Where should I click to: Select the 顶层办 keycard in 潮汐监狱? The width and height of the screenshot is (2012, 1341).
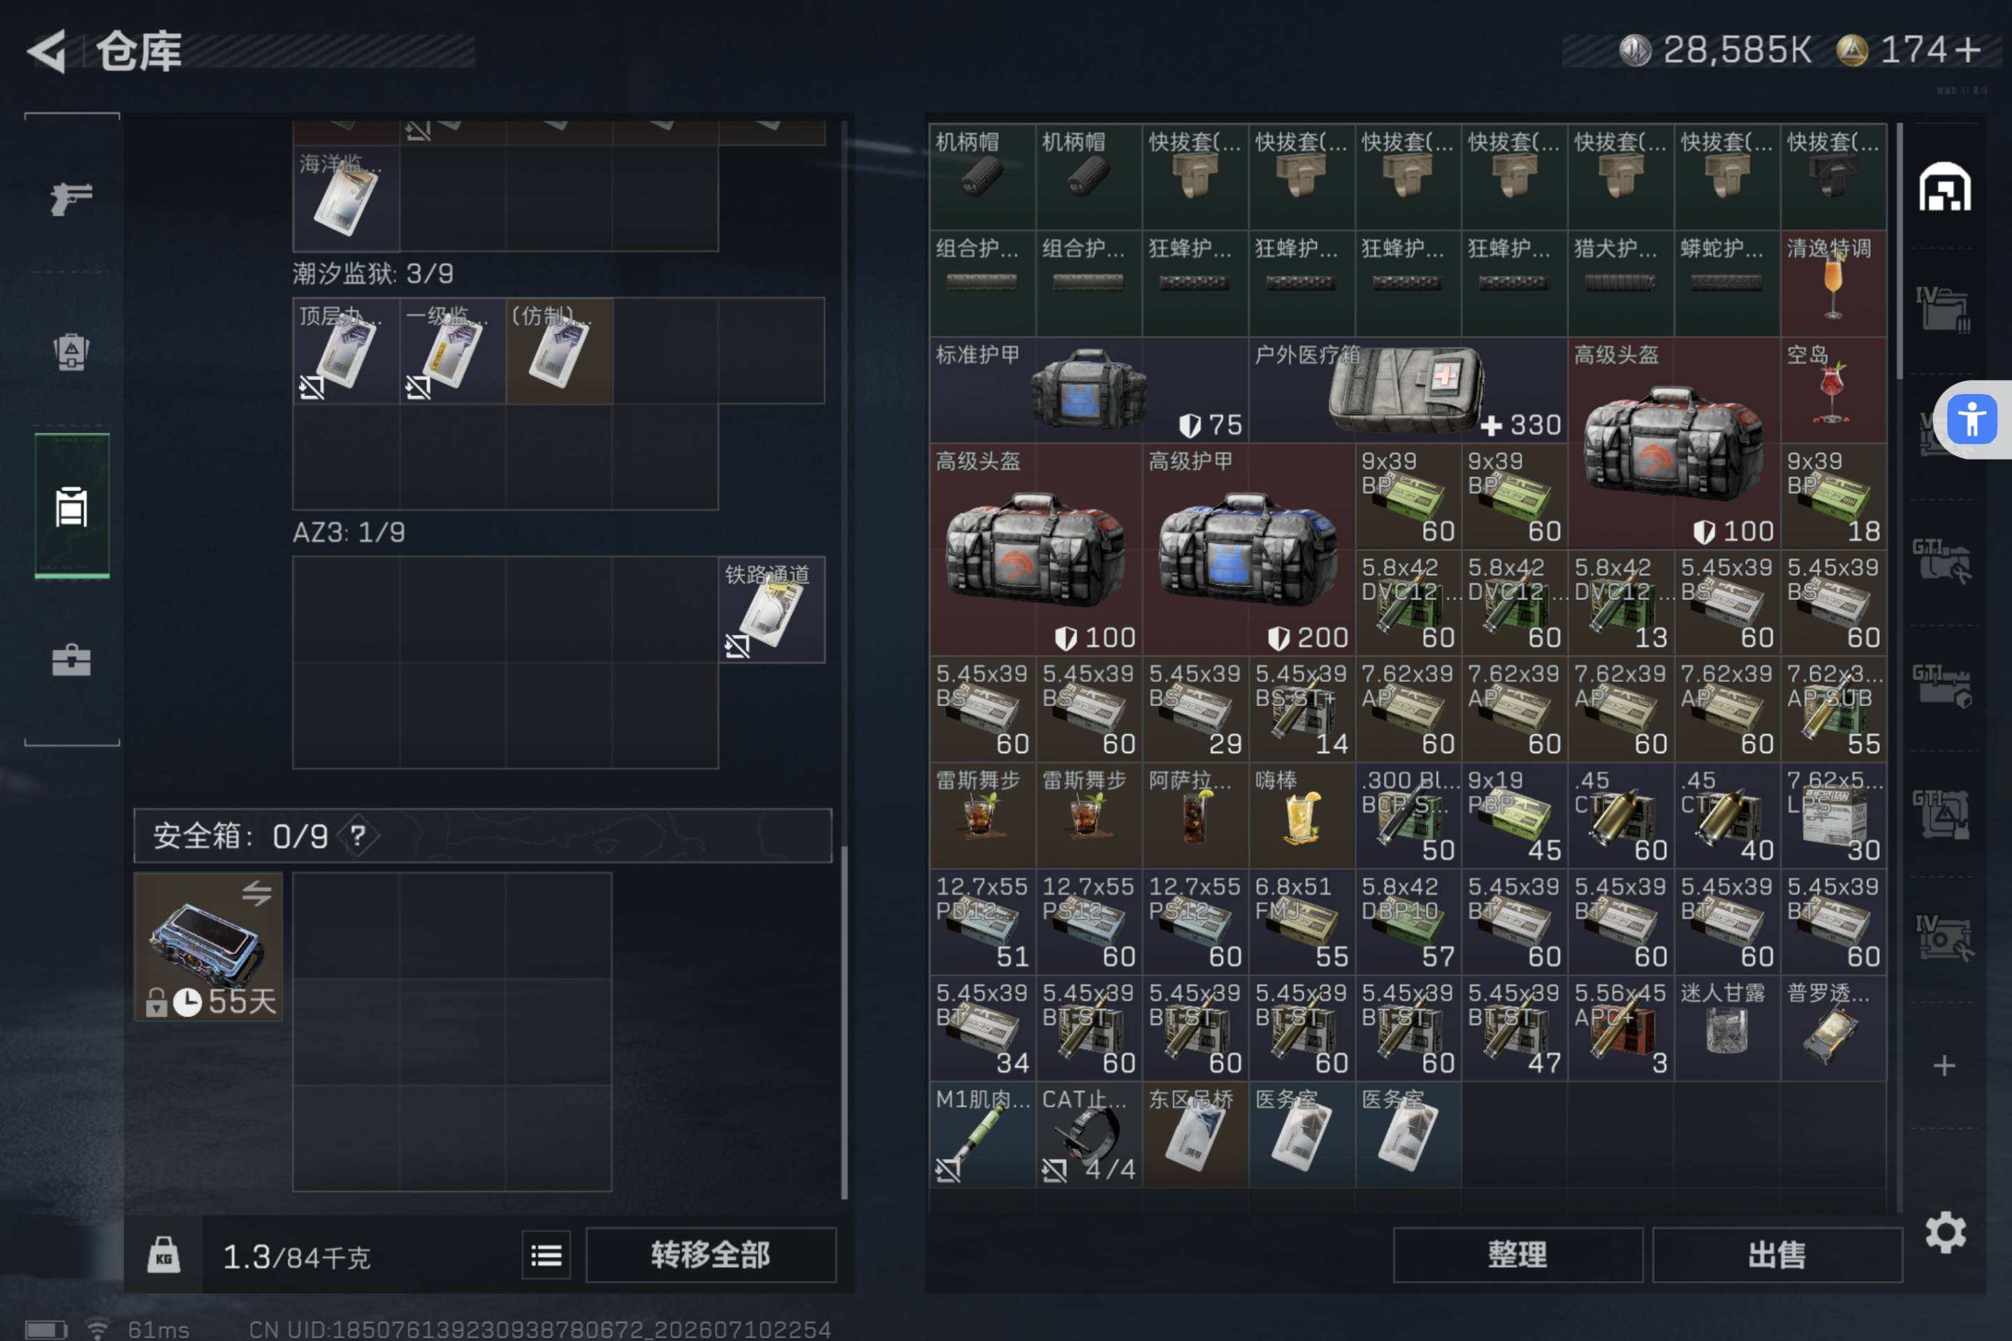[x=347, y=351]
